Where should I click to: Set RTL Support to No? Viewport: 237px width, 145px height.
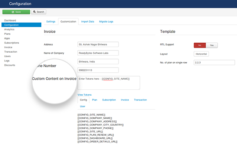tap(199, 45)
